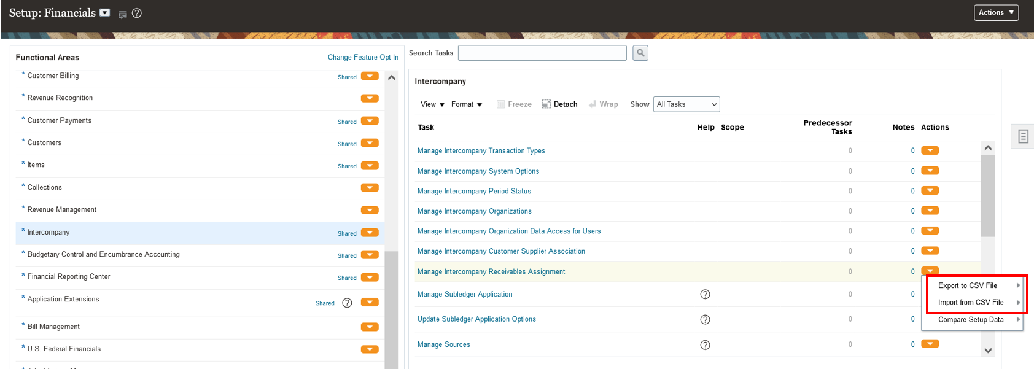Open Manage Intercompany Transaction Types task
Image resolution: width=1034 pixels, height=369 pixels.
point(481,150)
